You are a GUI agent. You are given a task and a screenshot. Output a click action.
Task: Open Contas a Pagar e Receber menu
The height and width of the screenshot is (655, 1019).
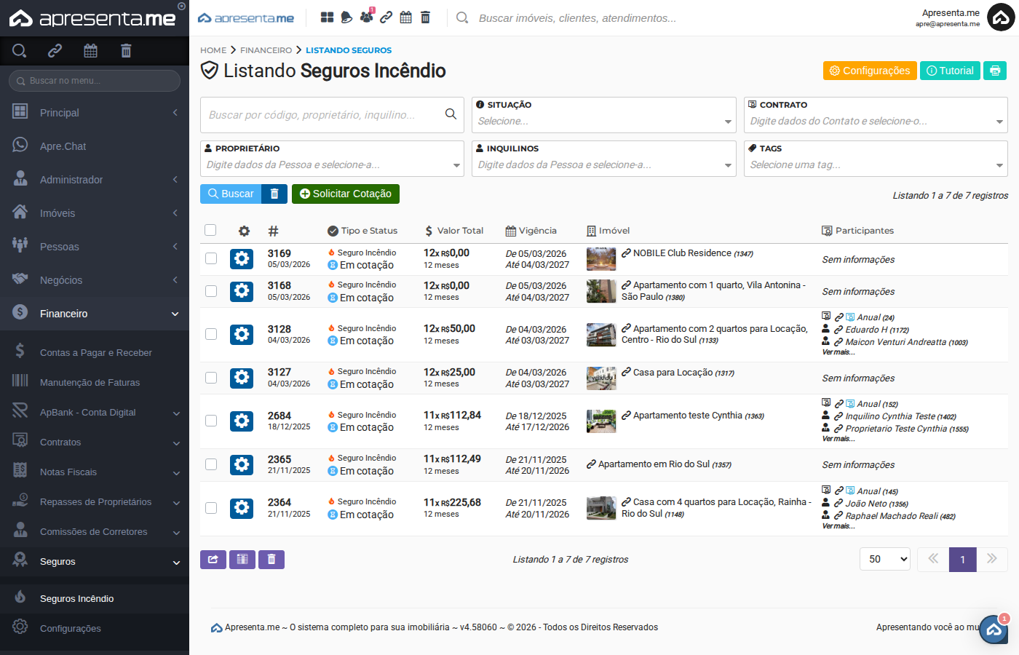click(95, 353)
